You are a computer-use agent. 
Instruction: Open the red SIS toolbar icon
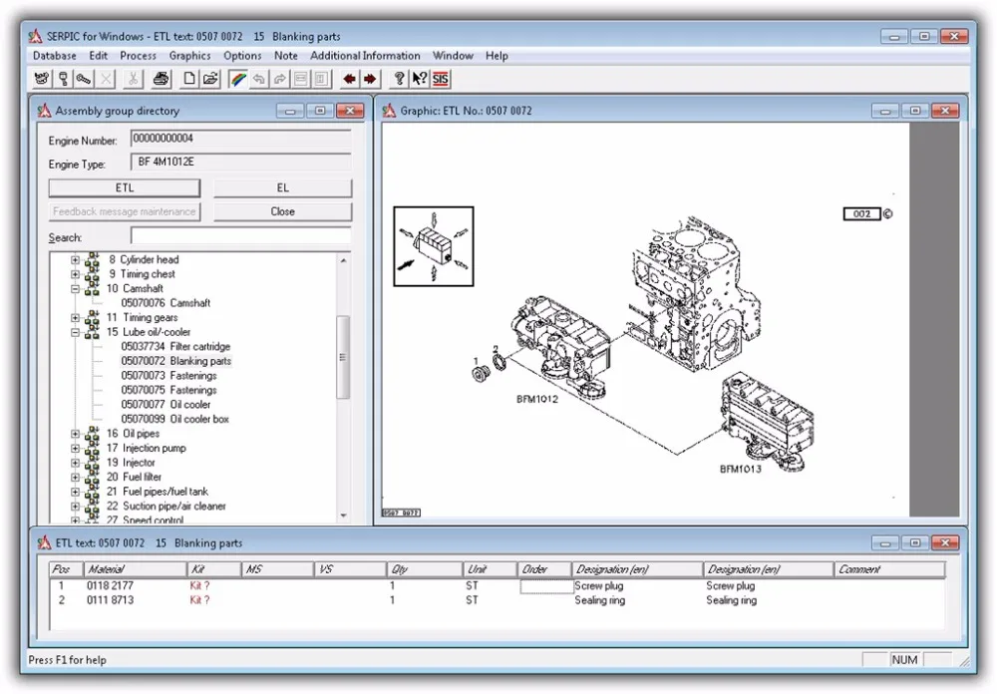[x=441, y=79]
